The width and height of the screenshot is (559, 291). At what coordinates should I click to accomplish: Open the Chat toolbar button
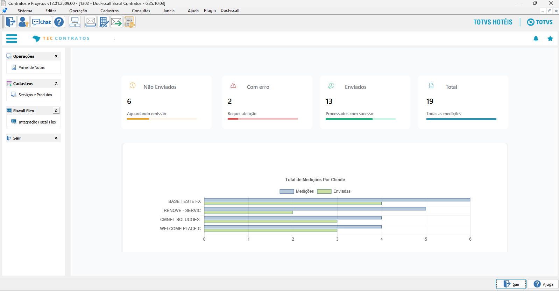click(x=41, y=22)
